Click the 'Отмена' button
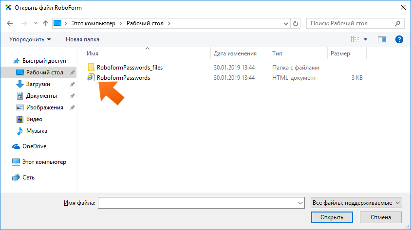The image size is (411, 230). 381,217
